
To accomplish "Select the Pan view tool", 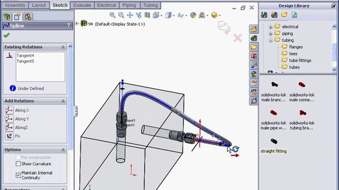I will [130, 15].
